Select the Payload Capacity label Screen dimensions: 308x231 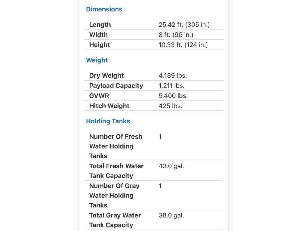[116, 86]
